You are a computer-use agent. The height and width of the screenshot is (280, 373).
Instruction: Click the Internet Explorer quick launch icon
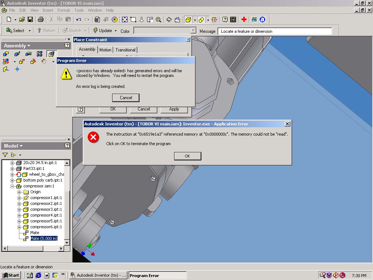tap(38, 276)
